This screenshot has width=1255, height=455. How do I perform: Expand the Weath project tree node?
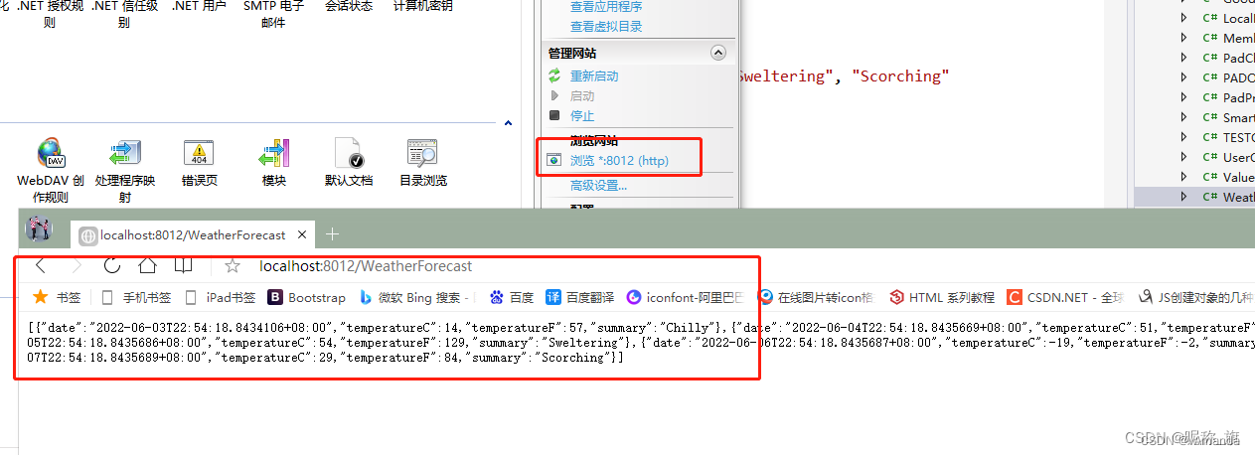pyautogui.click(x=1183, y=197)
